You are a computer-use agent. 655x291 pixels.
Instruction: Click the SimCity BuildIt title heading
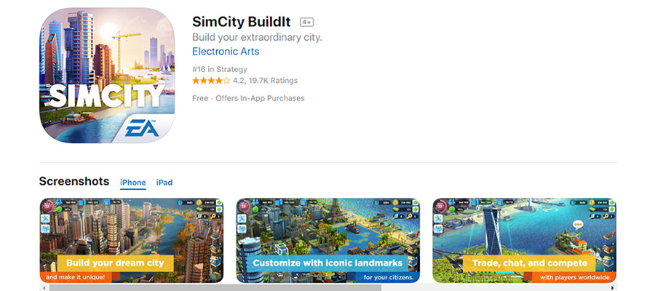pos(242,22)
